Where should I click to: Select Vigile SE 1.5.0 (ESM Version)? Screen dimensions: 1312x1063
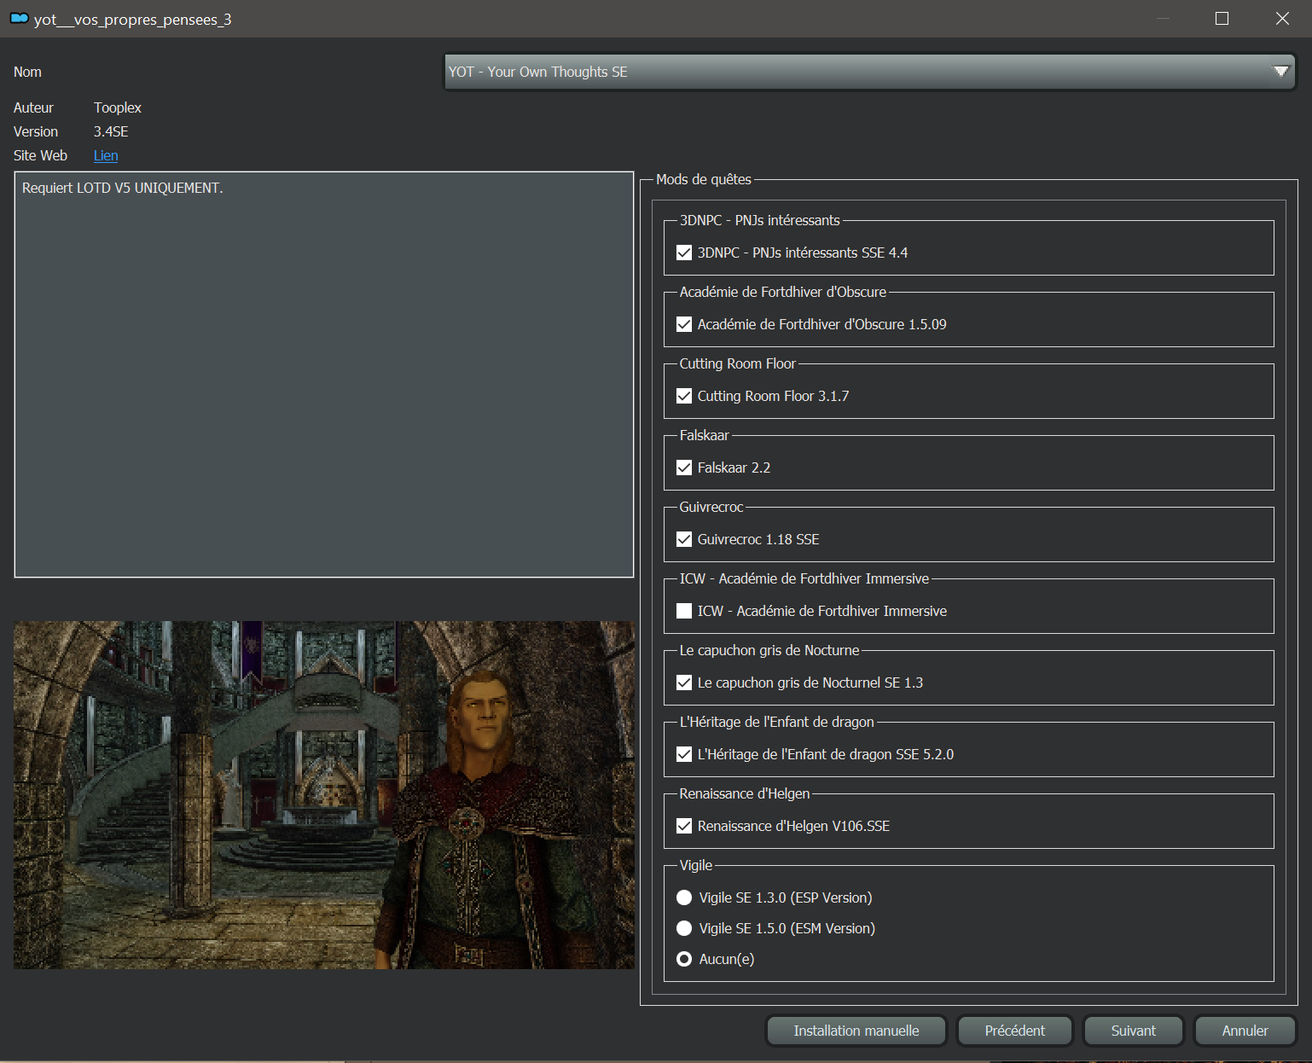tap(683, 928)
